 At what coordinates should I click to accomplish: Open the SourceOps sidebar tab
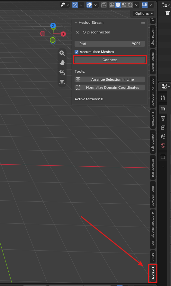click(153, 142)
